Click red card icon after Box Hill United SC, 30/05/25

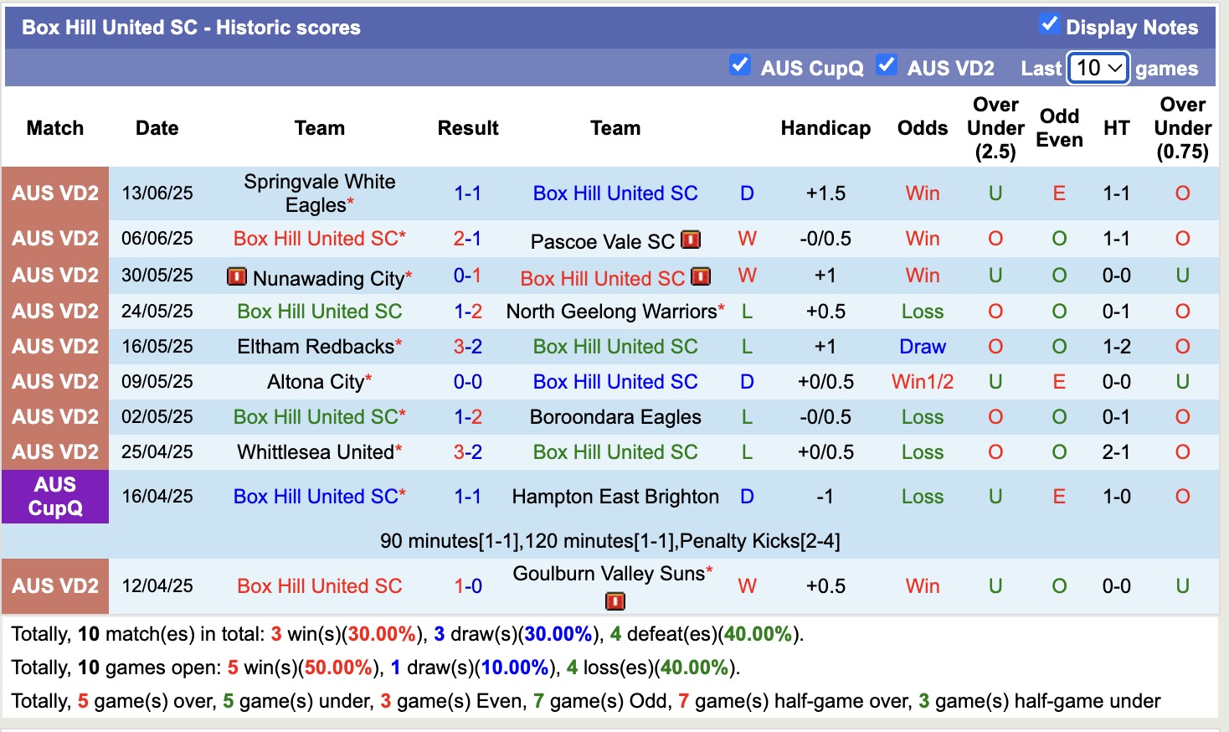click(x=701, y=276)
